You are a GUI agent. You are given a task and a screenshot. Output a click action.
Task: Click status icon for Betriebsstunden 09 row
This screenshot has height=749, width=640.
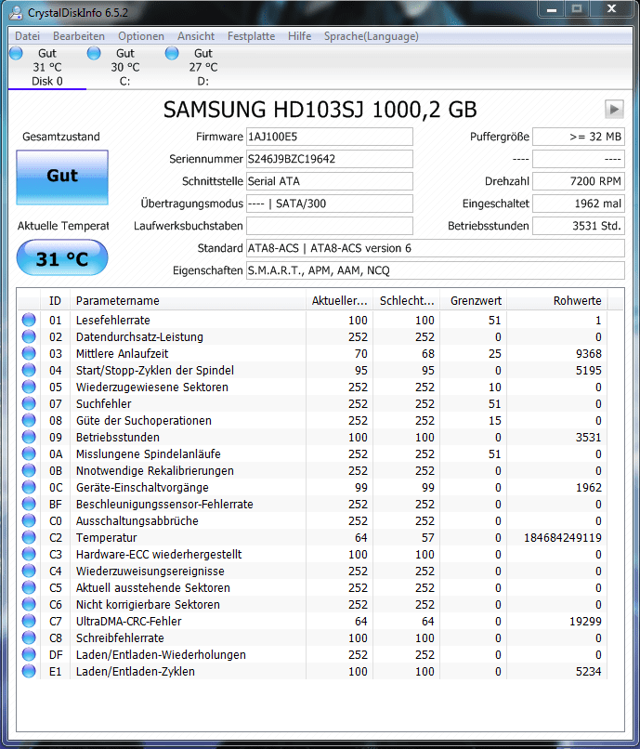click(x=29, y=437)
